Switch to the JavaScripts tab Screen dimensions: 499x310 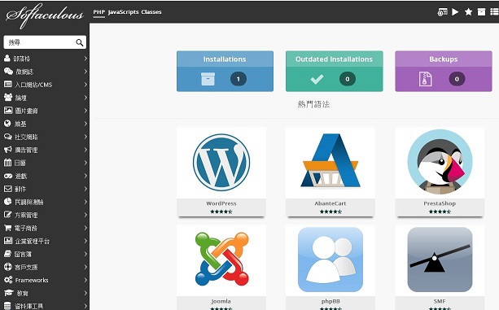123,12
